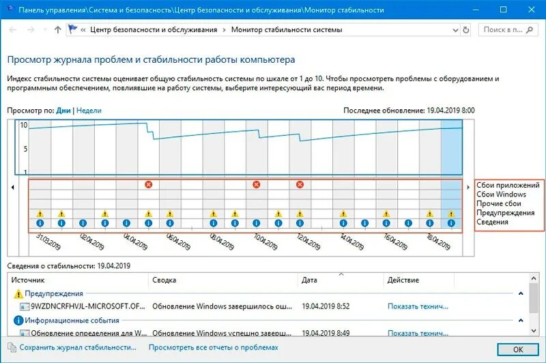
Task: Open Центр безопасности и обслуживания breadcrumb
Action: point(154,30)
